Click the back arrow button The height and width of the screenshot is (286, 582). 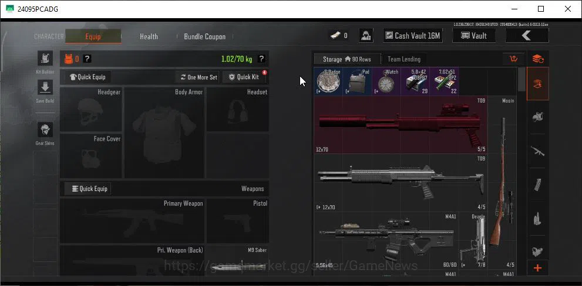527,36
